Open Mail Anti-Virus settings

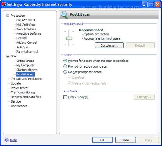(26, 25)
